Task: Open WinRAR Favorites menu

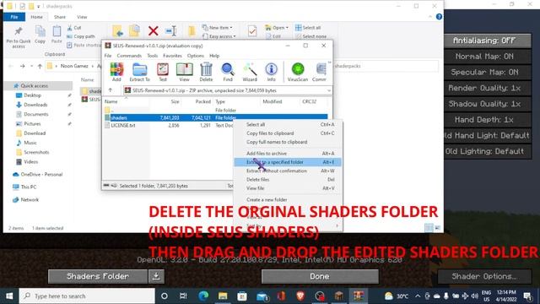Action: click(x=172, y=56)
